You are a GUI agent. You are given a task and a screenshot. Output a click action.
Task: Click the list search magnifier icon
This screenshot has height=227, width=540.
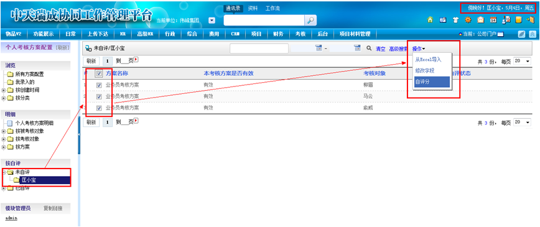(369, 49)
